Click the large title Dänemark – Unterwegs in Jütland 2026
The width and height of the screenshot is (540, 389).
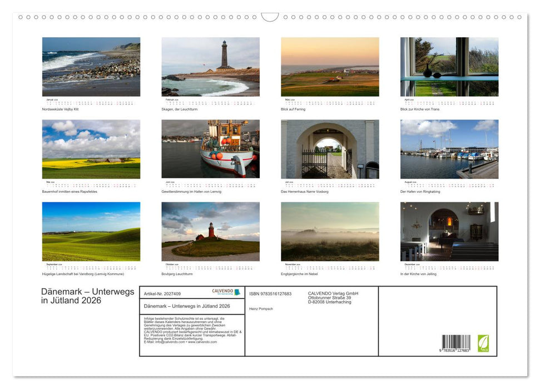(x=87, y=296)
